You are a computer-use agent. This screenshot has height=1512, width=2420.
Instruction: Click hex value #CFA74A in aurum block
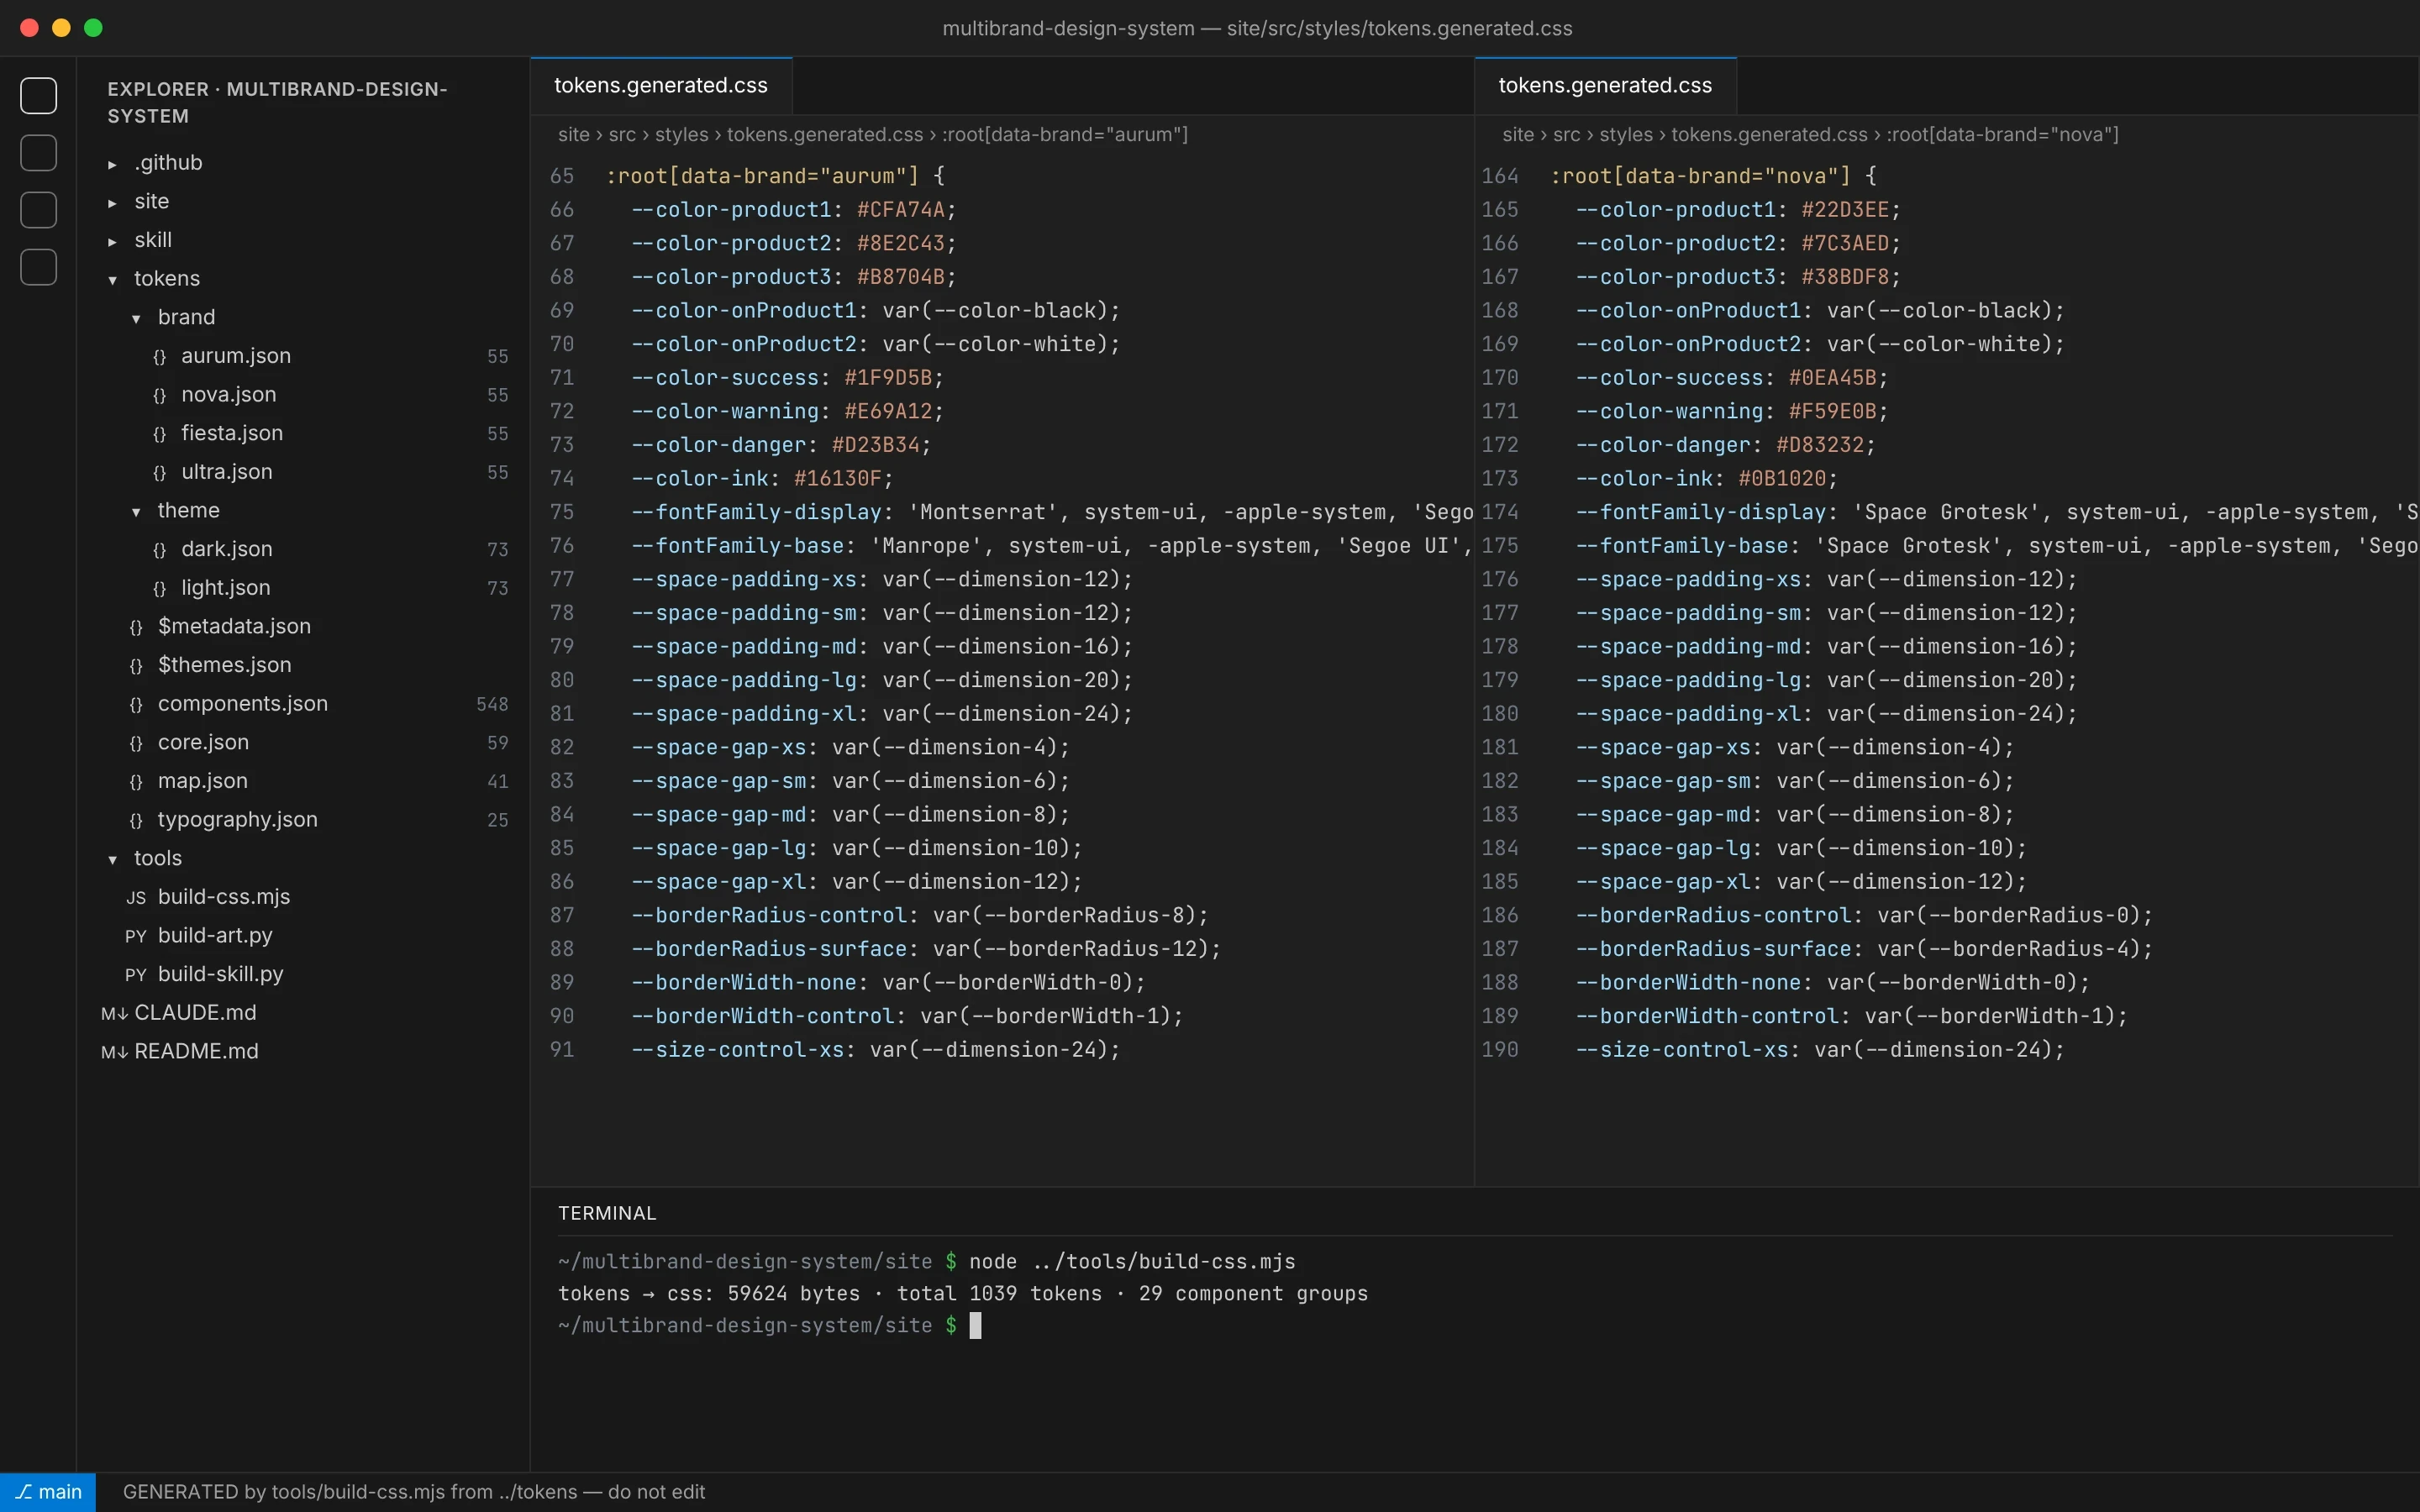(900, 210)
